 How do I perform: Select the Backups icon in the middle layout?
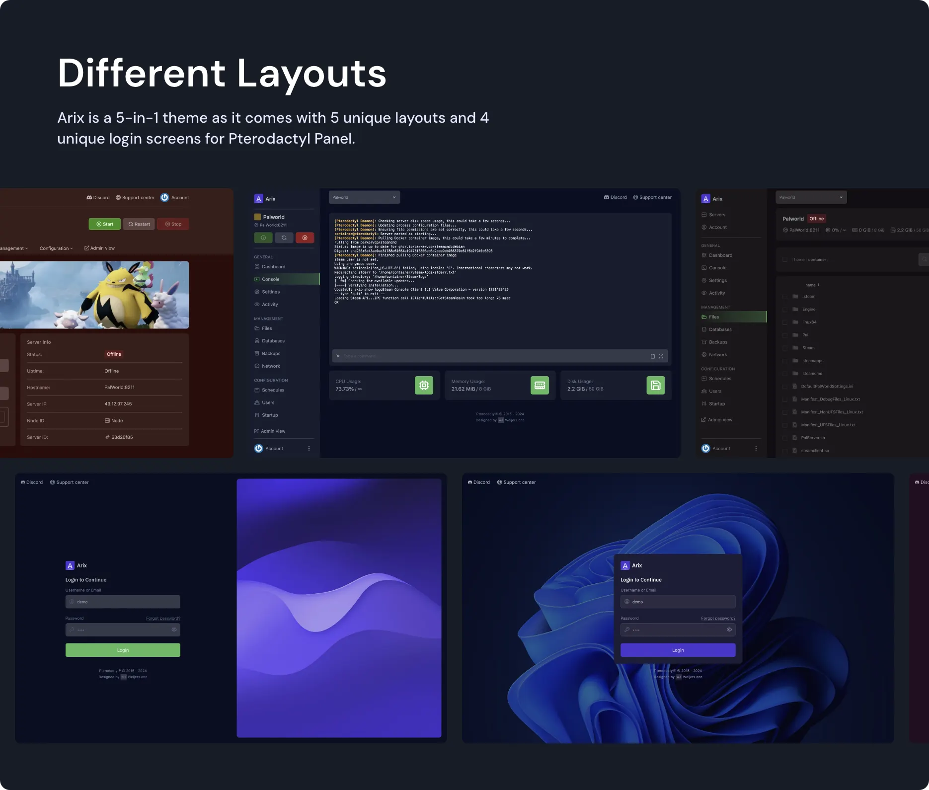point(257,353)
